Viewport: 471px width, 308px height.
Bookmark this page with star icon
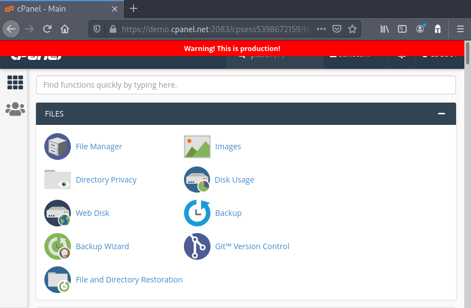352,29
